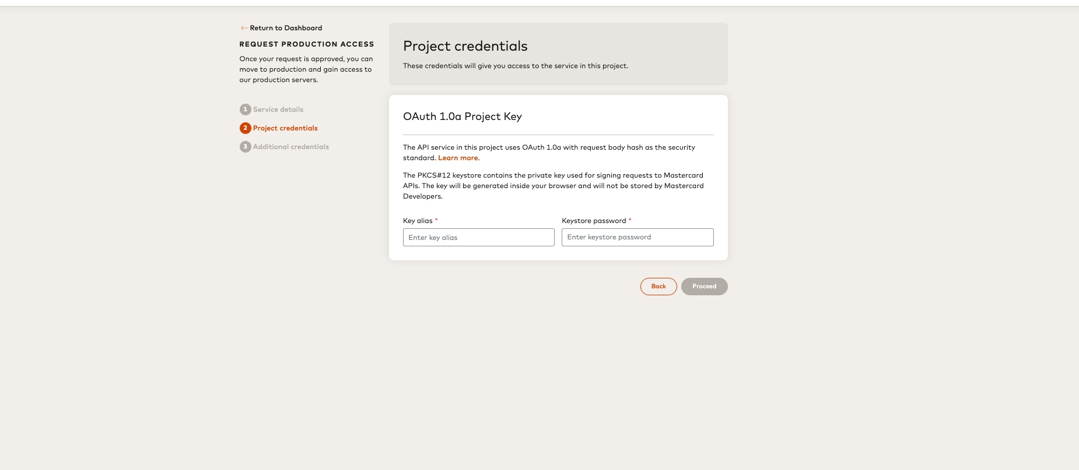Click the large Project credentials page heading

(x=465, y=46)
